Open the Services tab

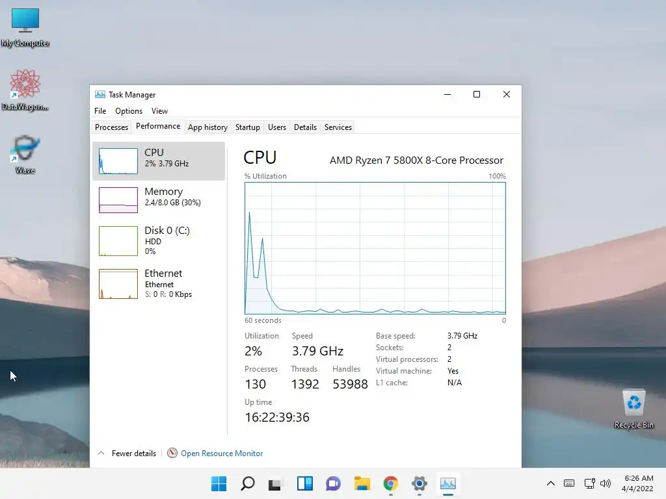[338, 127]
